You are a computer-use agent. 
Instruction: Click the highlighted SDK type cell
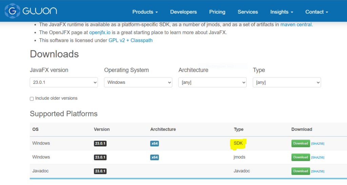(x=238, y=143)
